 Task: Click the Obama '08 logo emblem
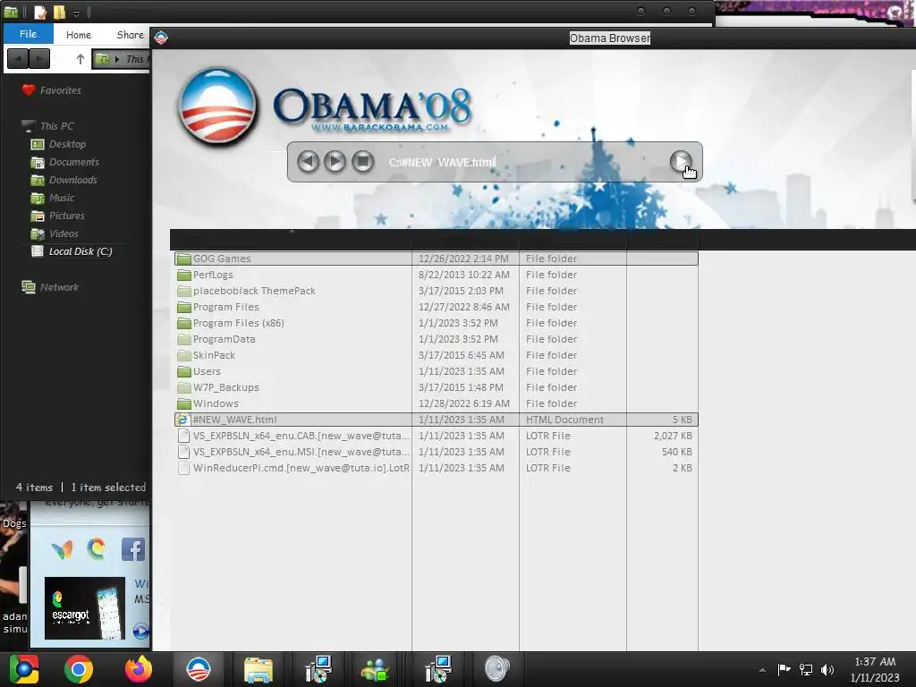click(218, 106)
